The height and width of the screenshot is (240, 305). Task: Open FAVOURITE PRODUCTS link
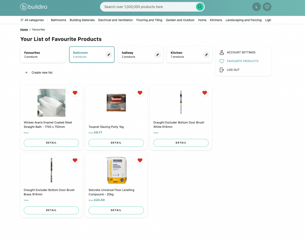pyautogui.click(x=242, y=61)
